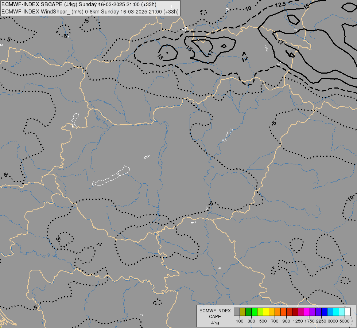Click the 1750 legend value

point(310,321)
